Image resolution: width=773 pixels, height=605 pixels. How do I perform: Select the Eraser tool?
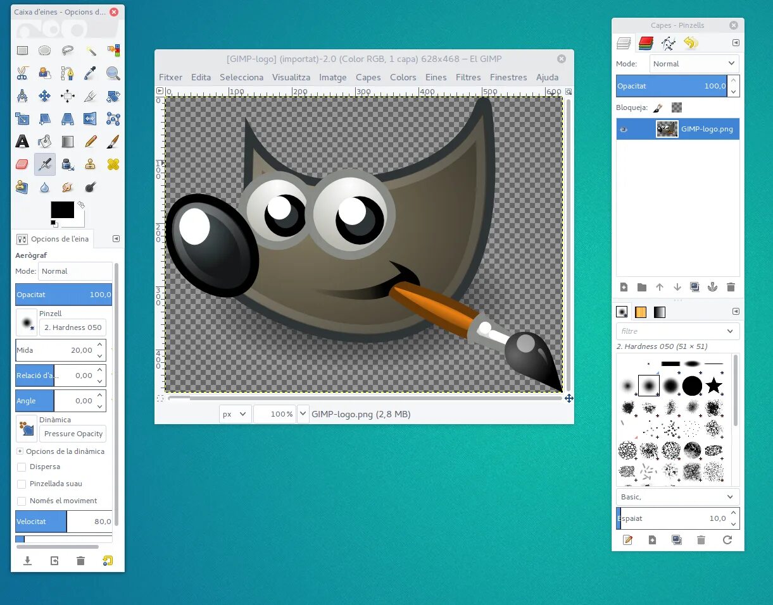coord(22,164)
